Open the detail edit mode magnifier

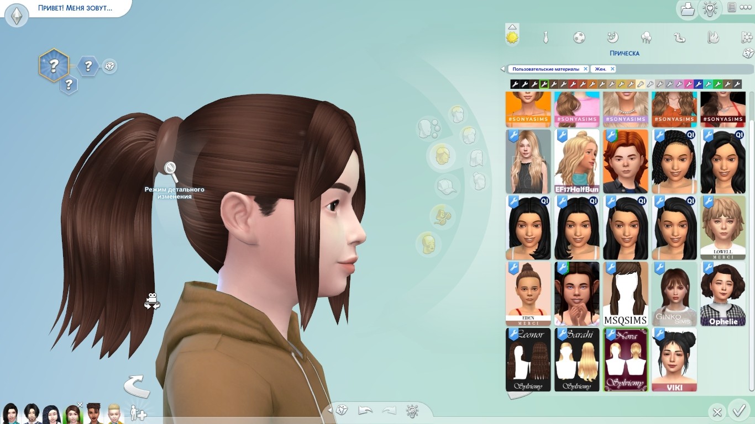(x=171, y=172)
